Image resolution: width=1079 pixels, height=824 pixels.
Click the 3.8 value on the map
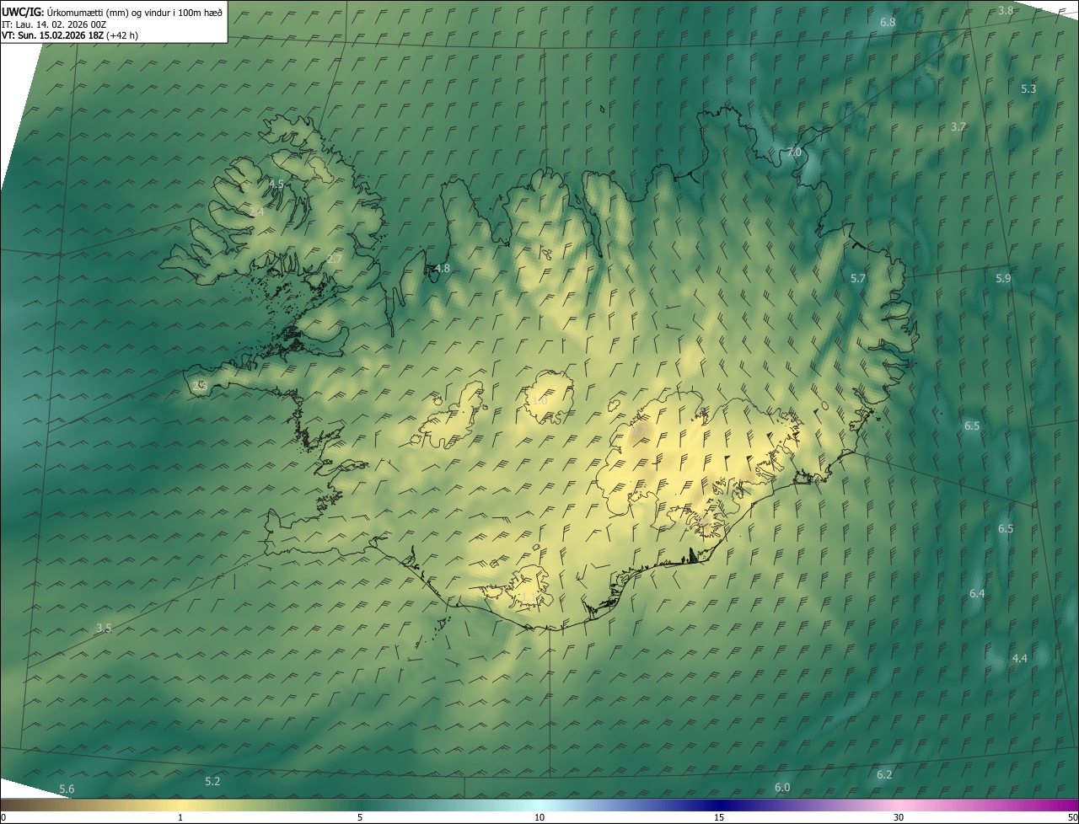[x=1006, y=11]
